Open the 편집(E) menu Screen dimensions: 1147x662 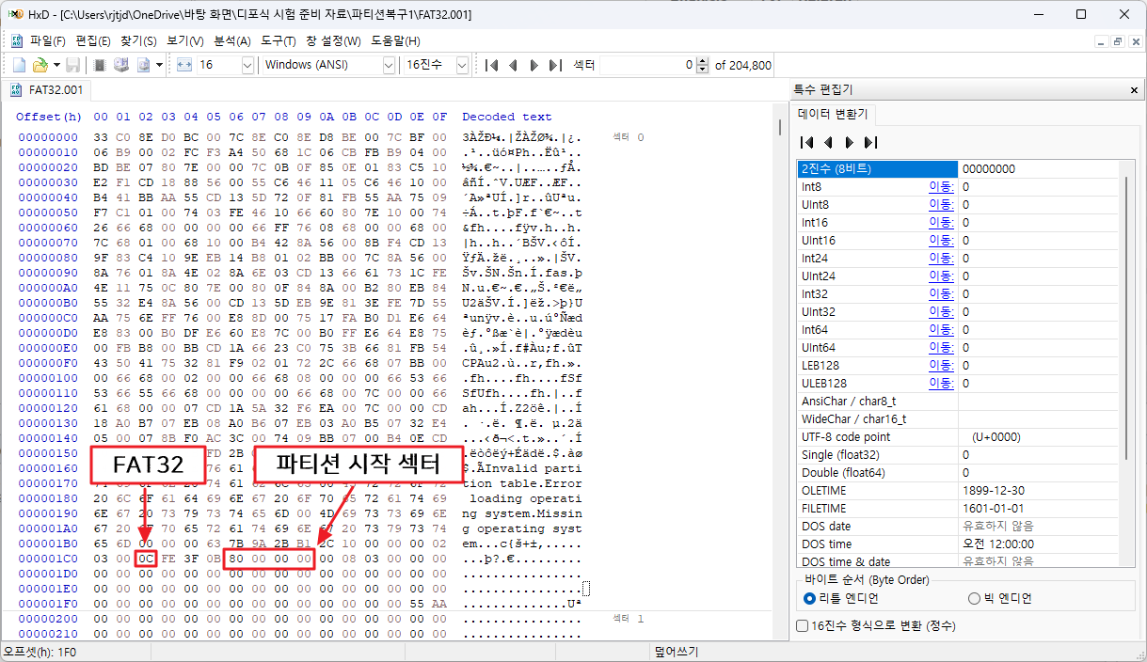[x=92, y=41]
